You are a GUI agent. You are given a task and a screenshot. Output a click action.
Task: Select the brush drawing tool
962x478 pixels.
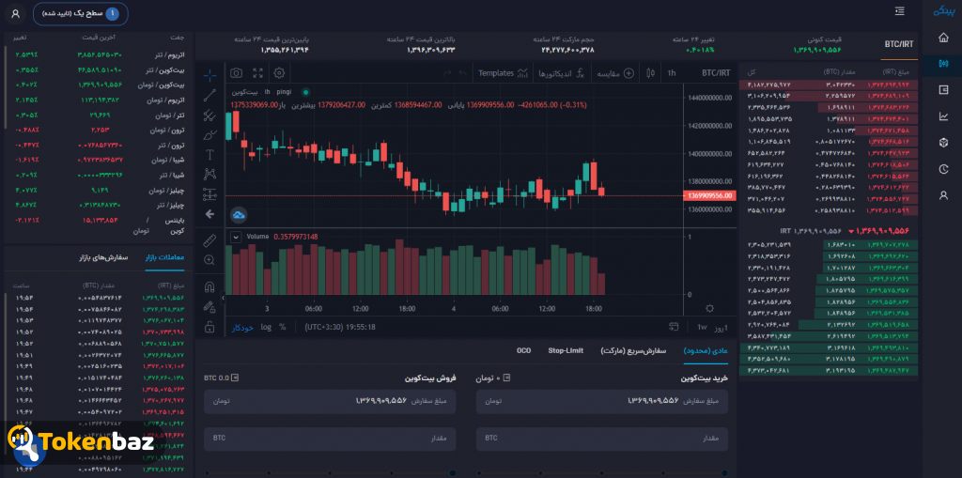[209, 134]
